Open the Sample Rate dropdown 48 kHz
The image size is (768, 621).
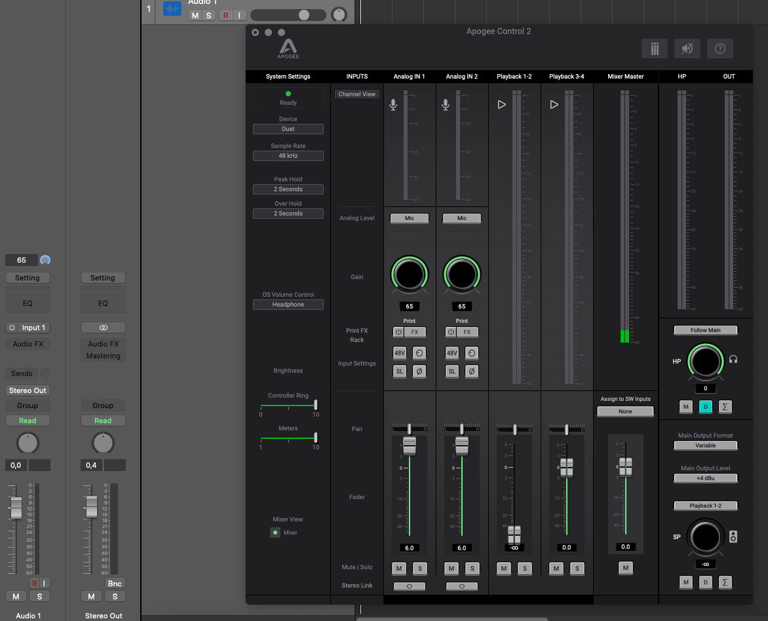(288, 156)
